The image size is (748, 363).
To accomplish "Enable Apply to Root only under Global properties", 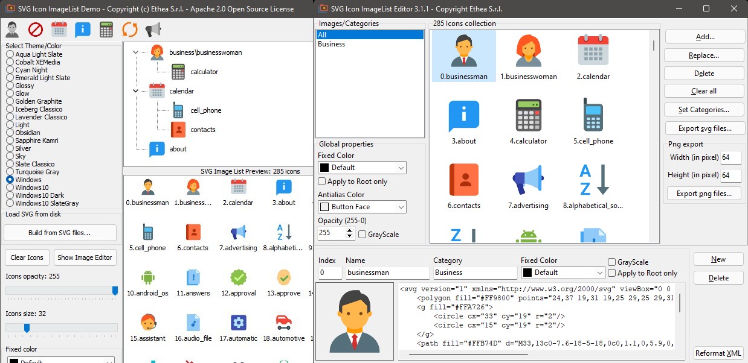I will coord(353,181).
